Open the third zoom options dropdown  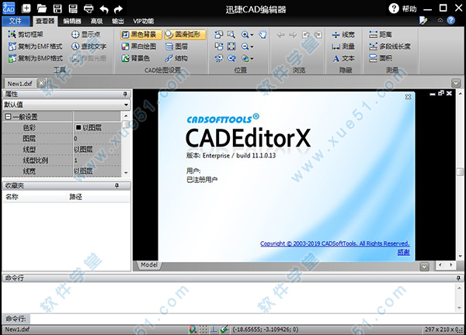(252, 58)
